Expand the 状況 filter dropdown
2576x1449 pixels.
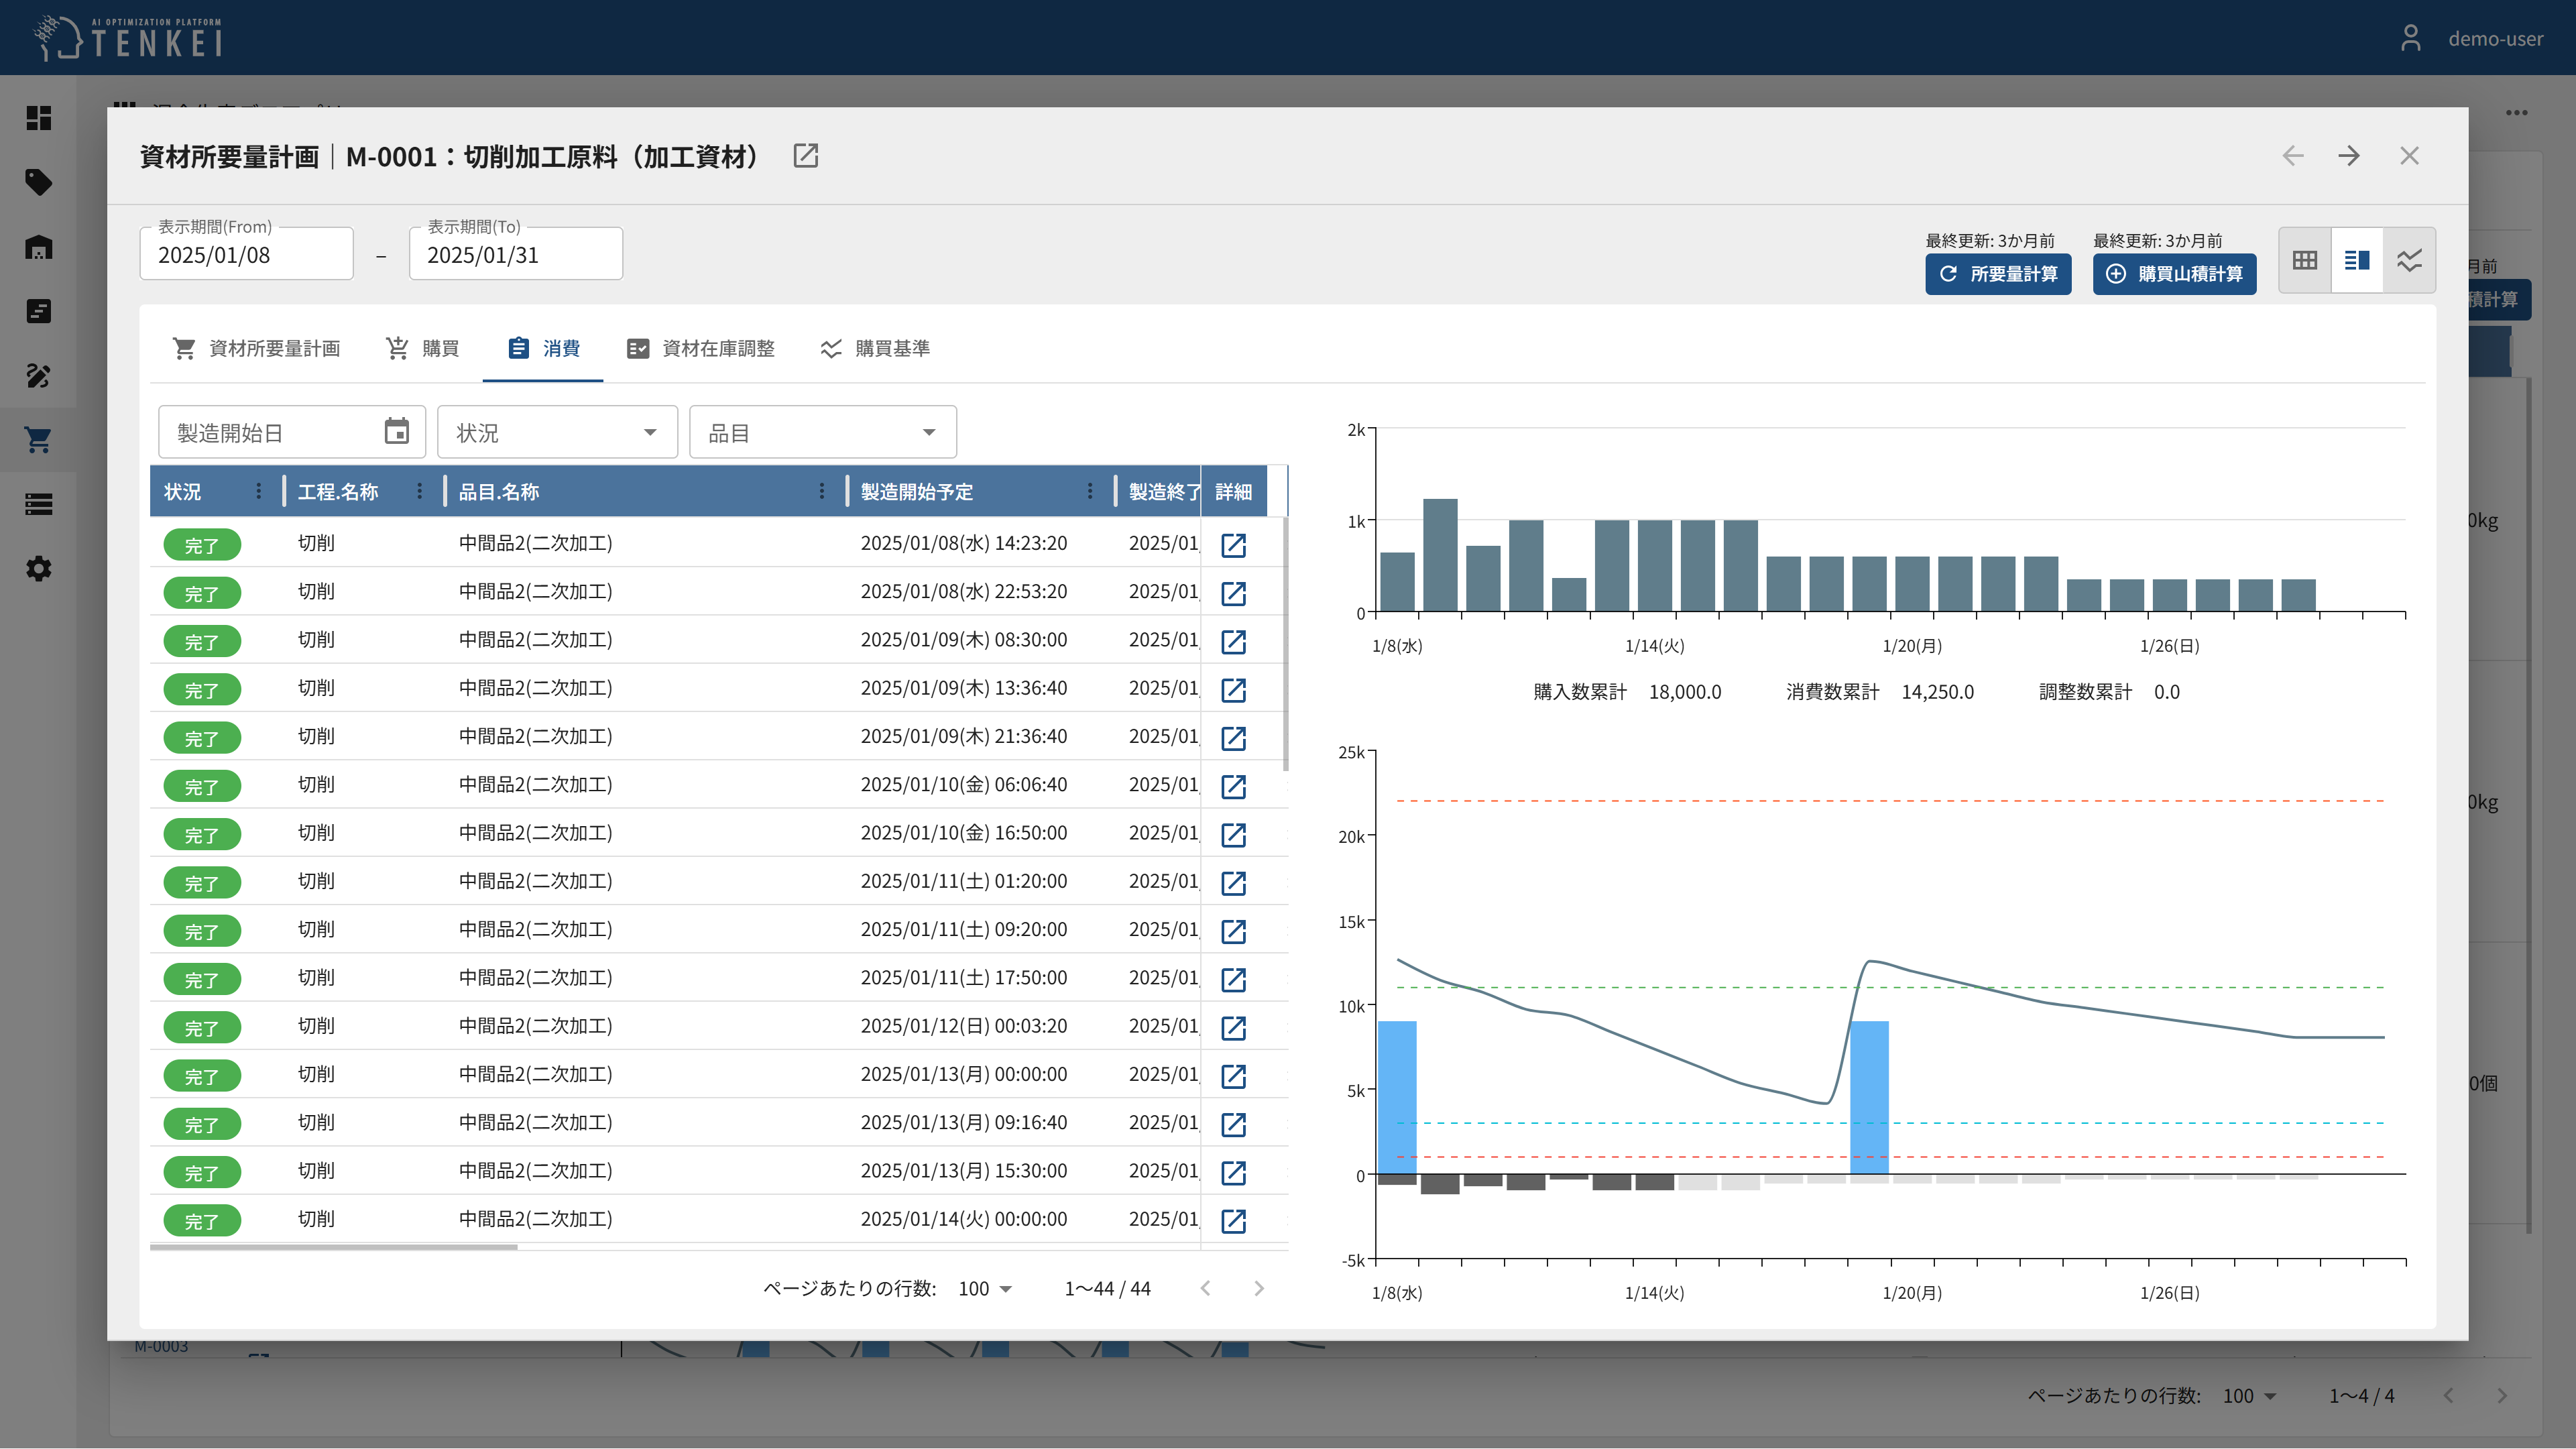click(x=557, y=432)
